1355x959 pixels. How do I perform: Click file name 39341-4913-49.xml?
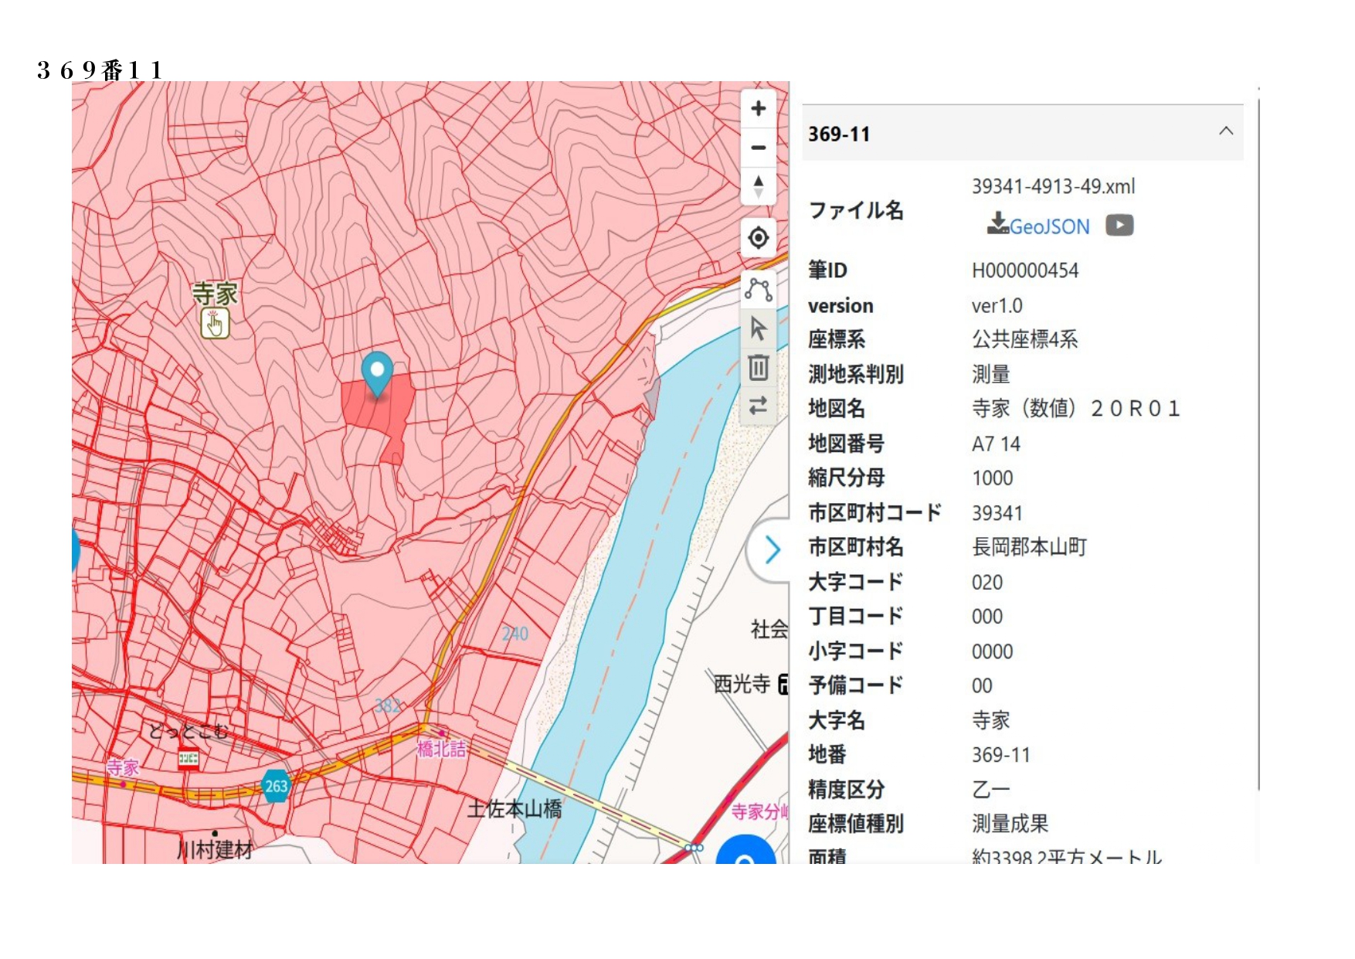[1053, 186]
